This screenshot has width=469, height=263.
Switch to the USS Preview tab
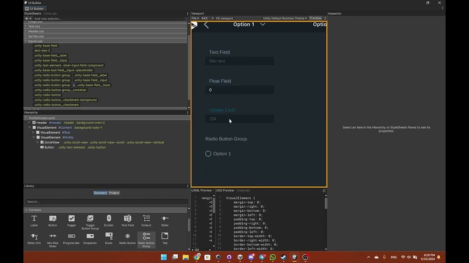coord(224,190)
